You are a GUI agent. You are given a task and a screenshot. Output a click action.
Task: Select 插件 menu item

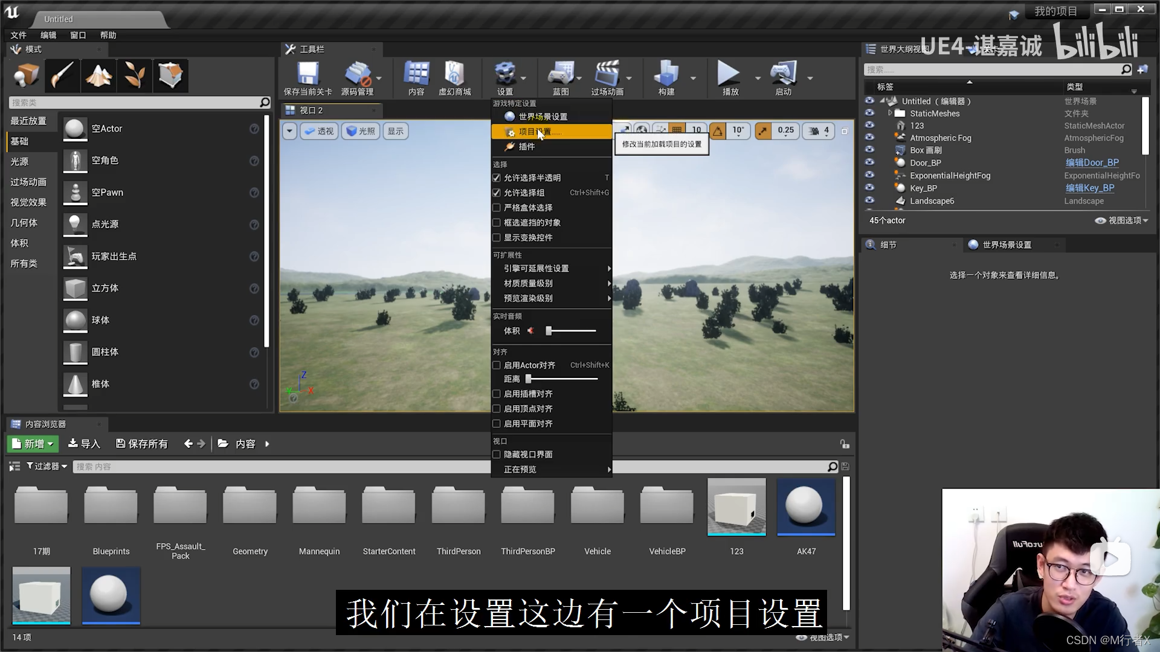pyautogui.click(x=527, y=147)
